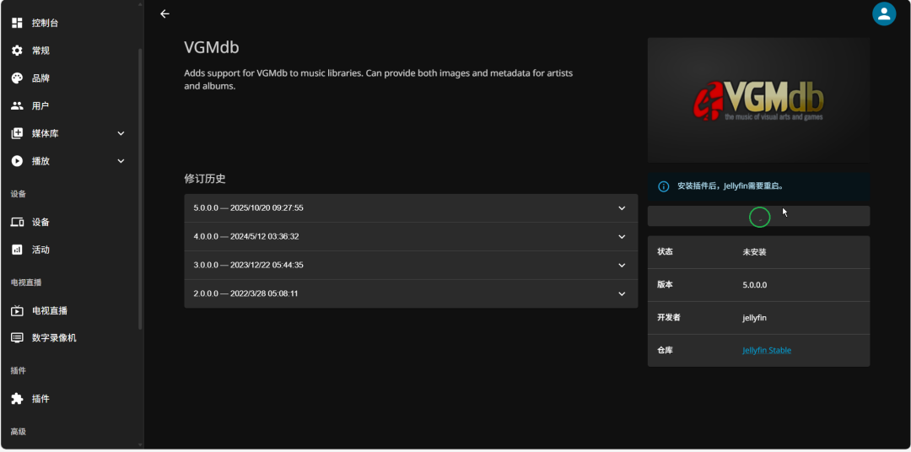Click the TV icon beside 电视直播
The width and height of the screenshot is (911, 452).
(18, 310)
